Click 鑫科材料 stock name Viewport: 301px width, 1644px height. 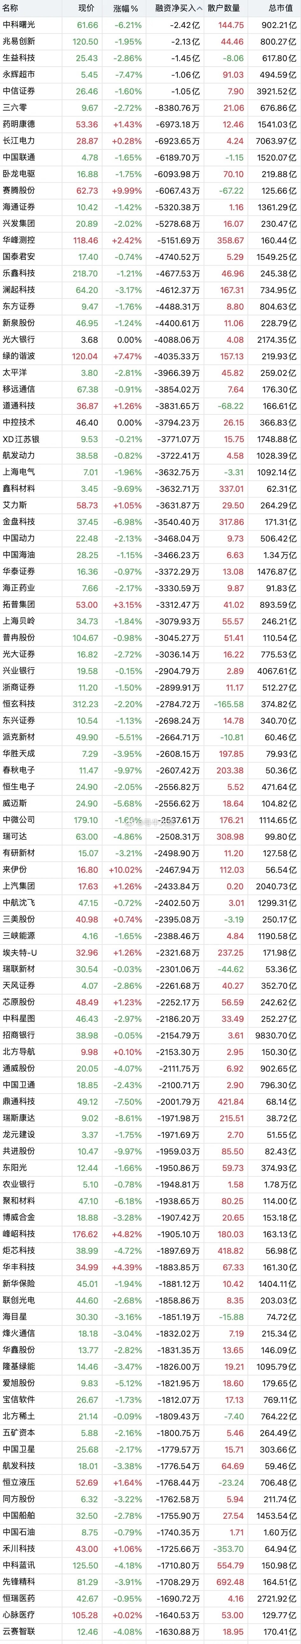pos(19,490)
